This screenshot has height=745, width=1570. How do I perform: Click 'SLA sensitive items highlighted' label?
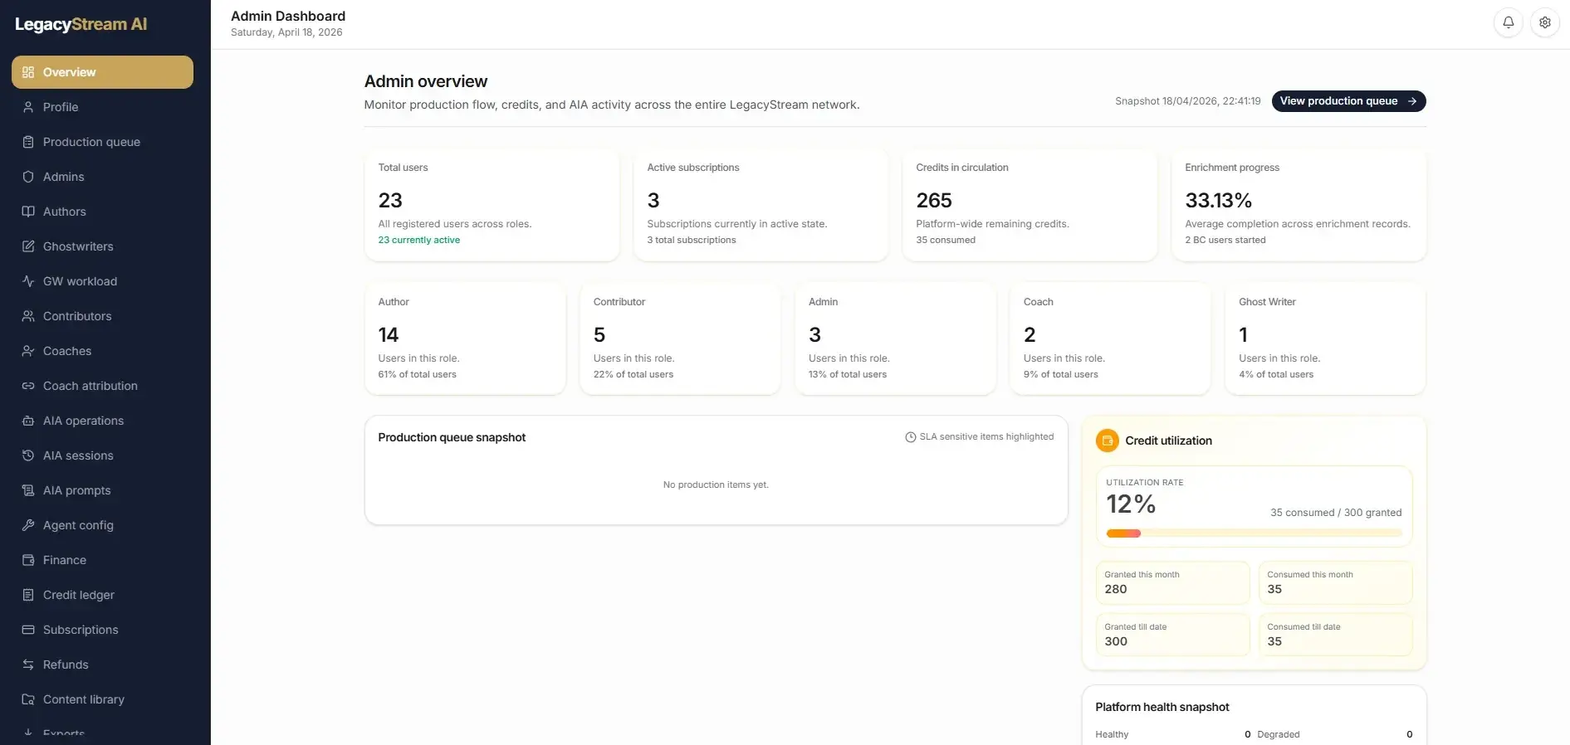pos(986,436)
